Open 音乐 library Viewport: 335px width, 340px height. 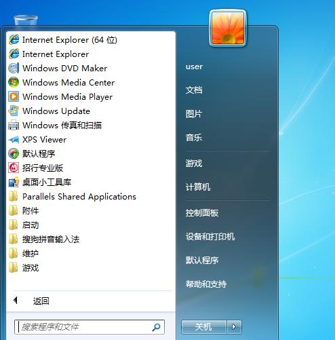194,138
